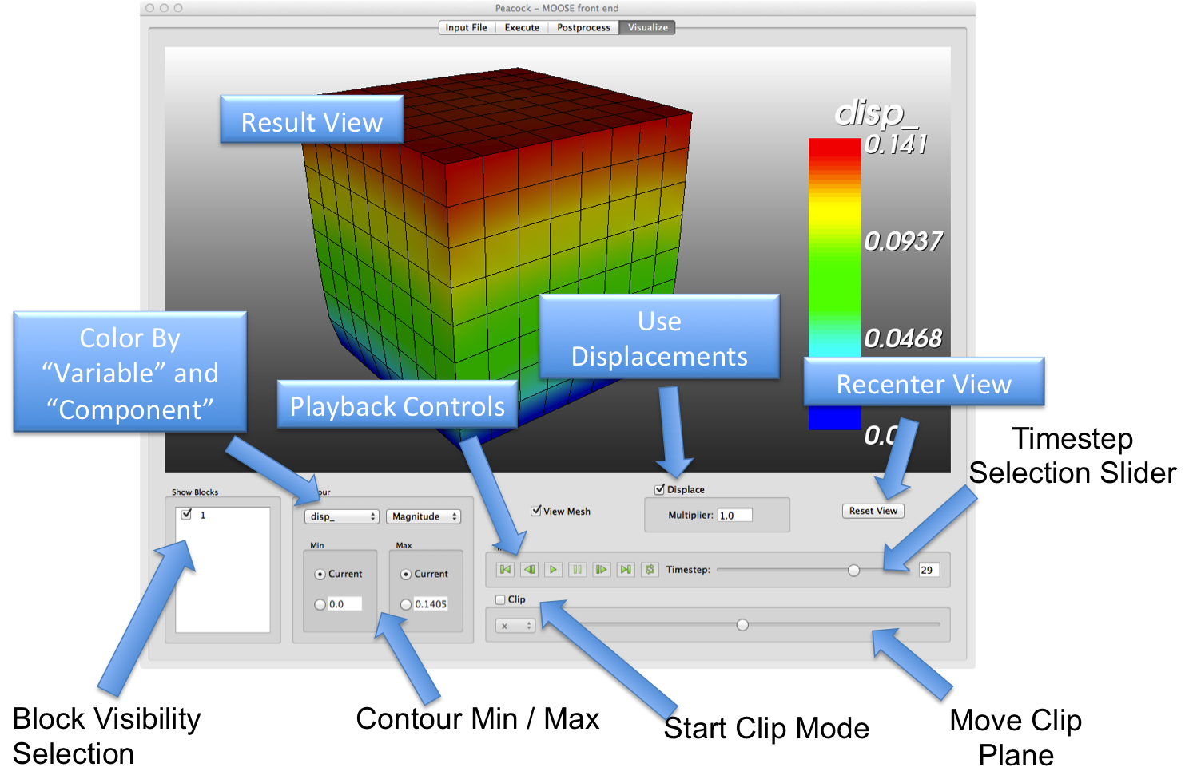
Task: Toggle the View Mesh checkbox
Action: (536, 511)
